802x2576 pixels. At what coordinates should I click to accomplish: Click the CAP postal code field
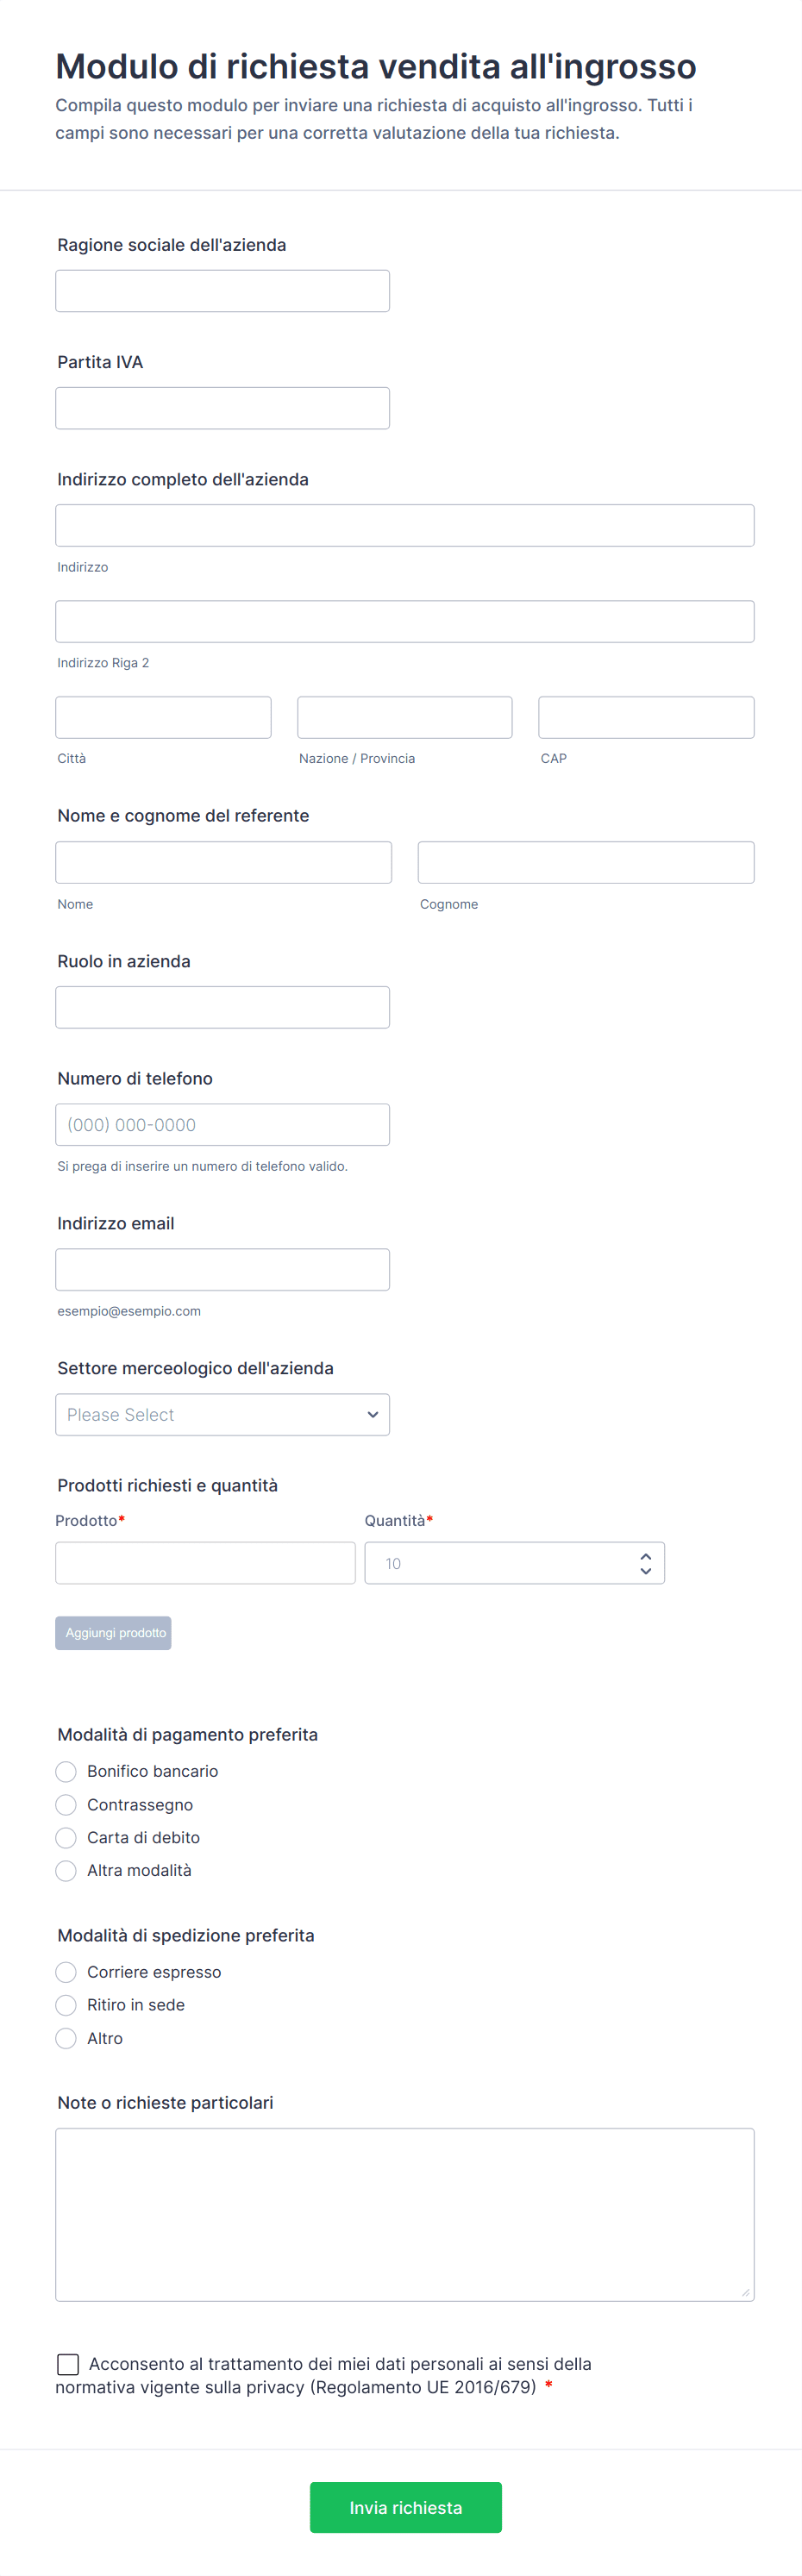646,717
